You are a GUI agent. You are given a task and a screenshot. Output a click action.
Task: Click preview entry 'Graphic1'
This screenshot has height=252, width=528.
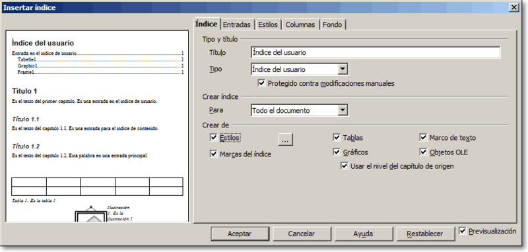[x=27, y=65]
